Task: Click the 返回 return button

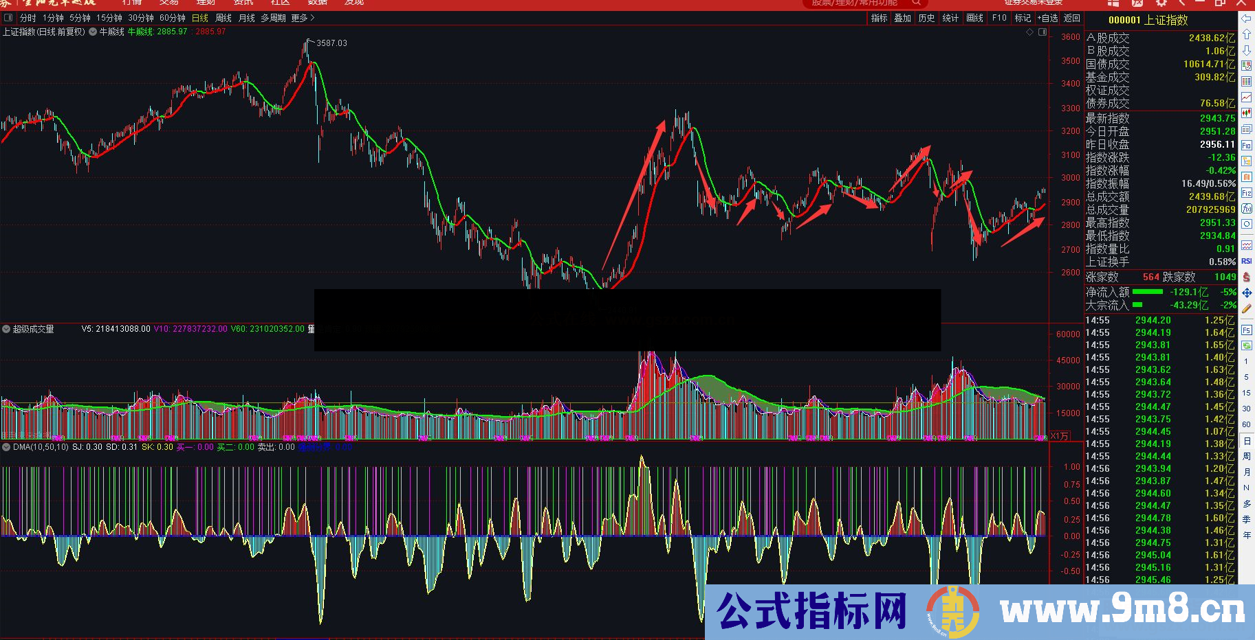Action: pyautogui.click(x=1072, y=19)
